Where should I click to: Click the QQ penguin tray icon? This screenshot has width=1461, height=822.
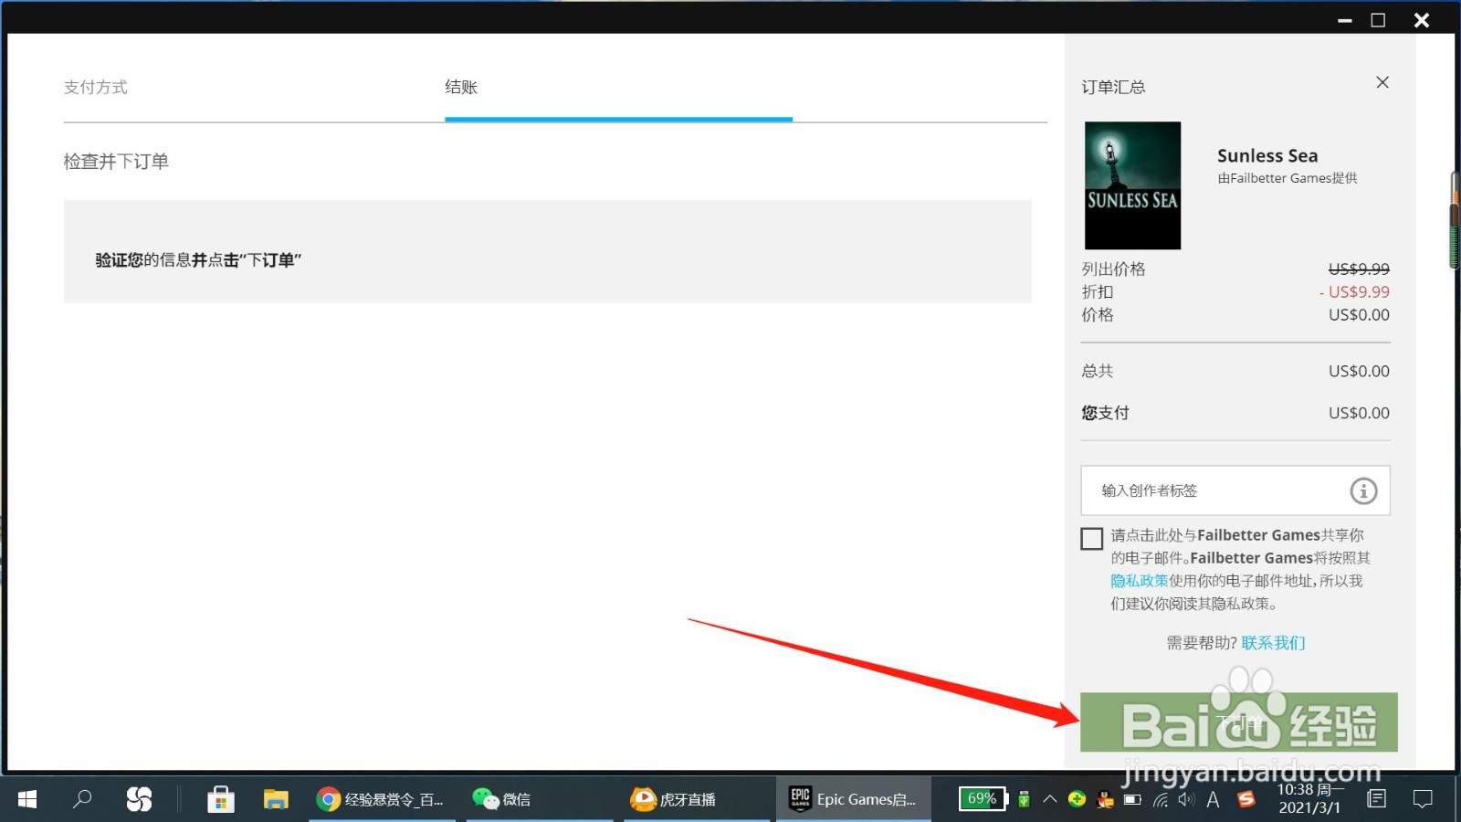coord(1105,799)
